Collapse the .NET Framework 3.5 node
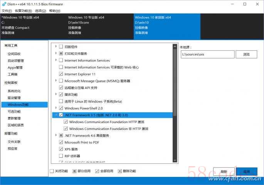Image resolution: width=264 pixels, height=185 pixels. tap(56, 115)
